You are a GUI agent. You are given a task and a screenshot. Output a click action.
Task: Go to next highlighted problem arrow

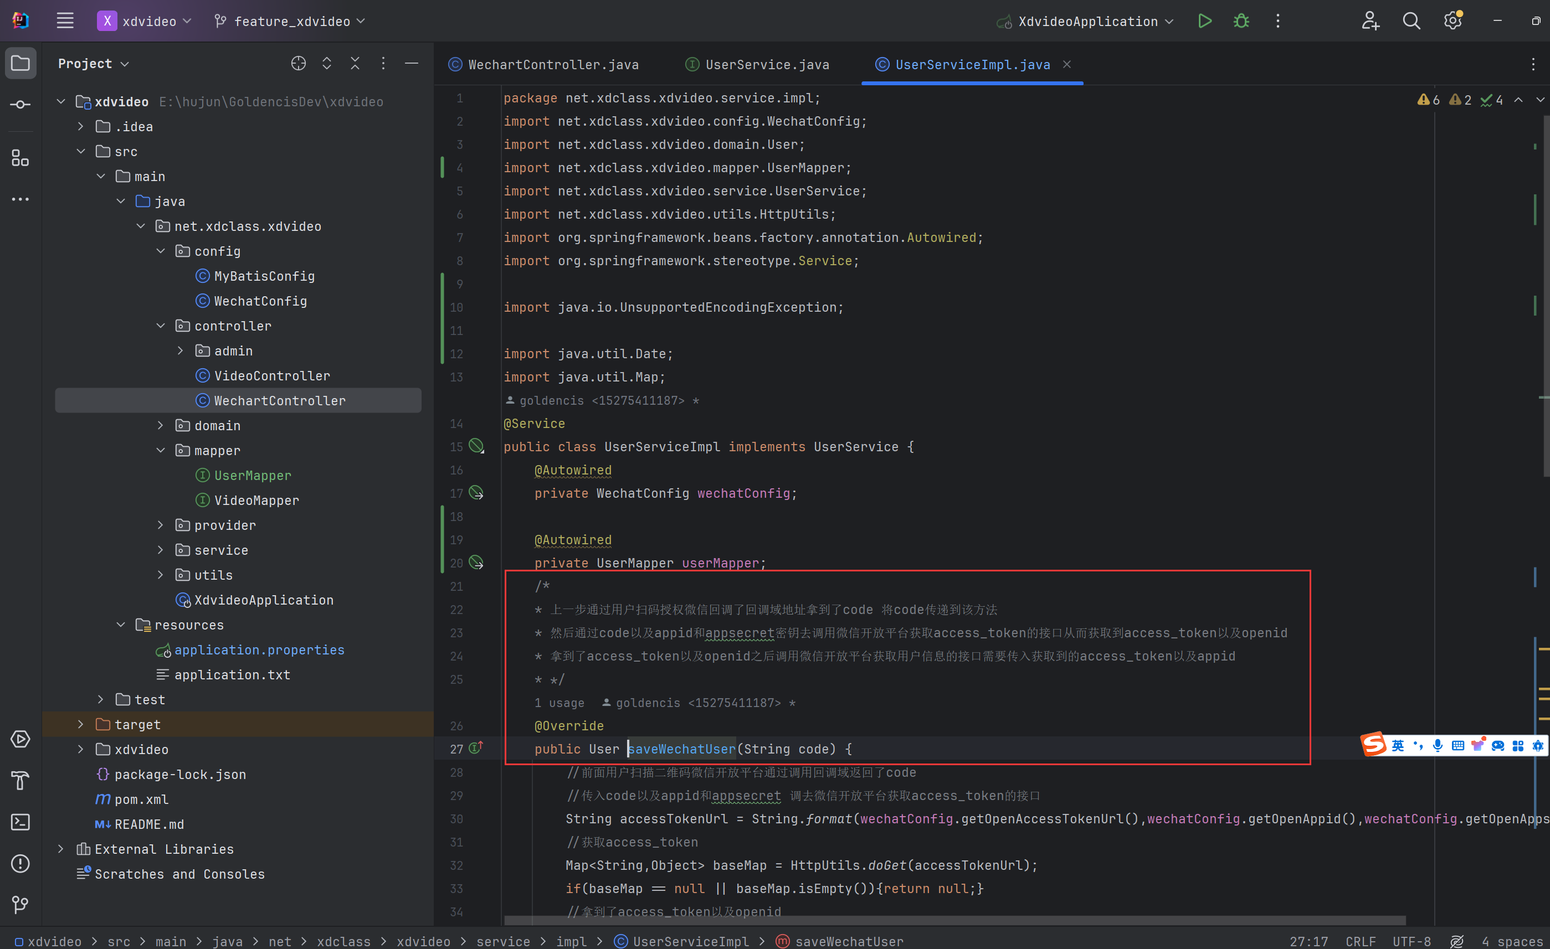click(1540, 99)
